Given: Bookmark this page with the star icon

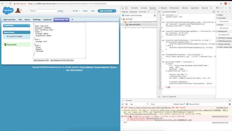Looking at the screenshot, I should pos(221,3).
